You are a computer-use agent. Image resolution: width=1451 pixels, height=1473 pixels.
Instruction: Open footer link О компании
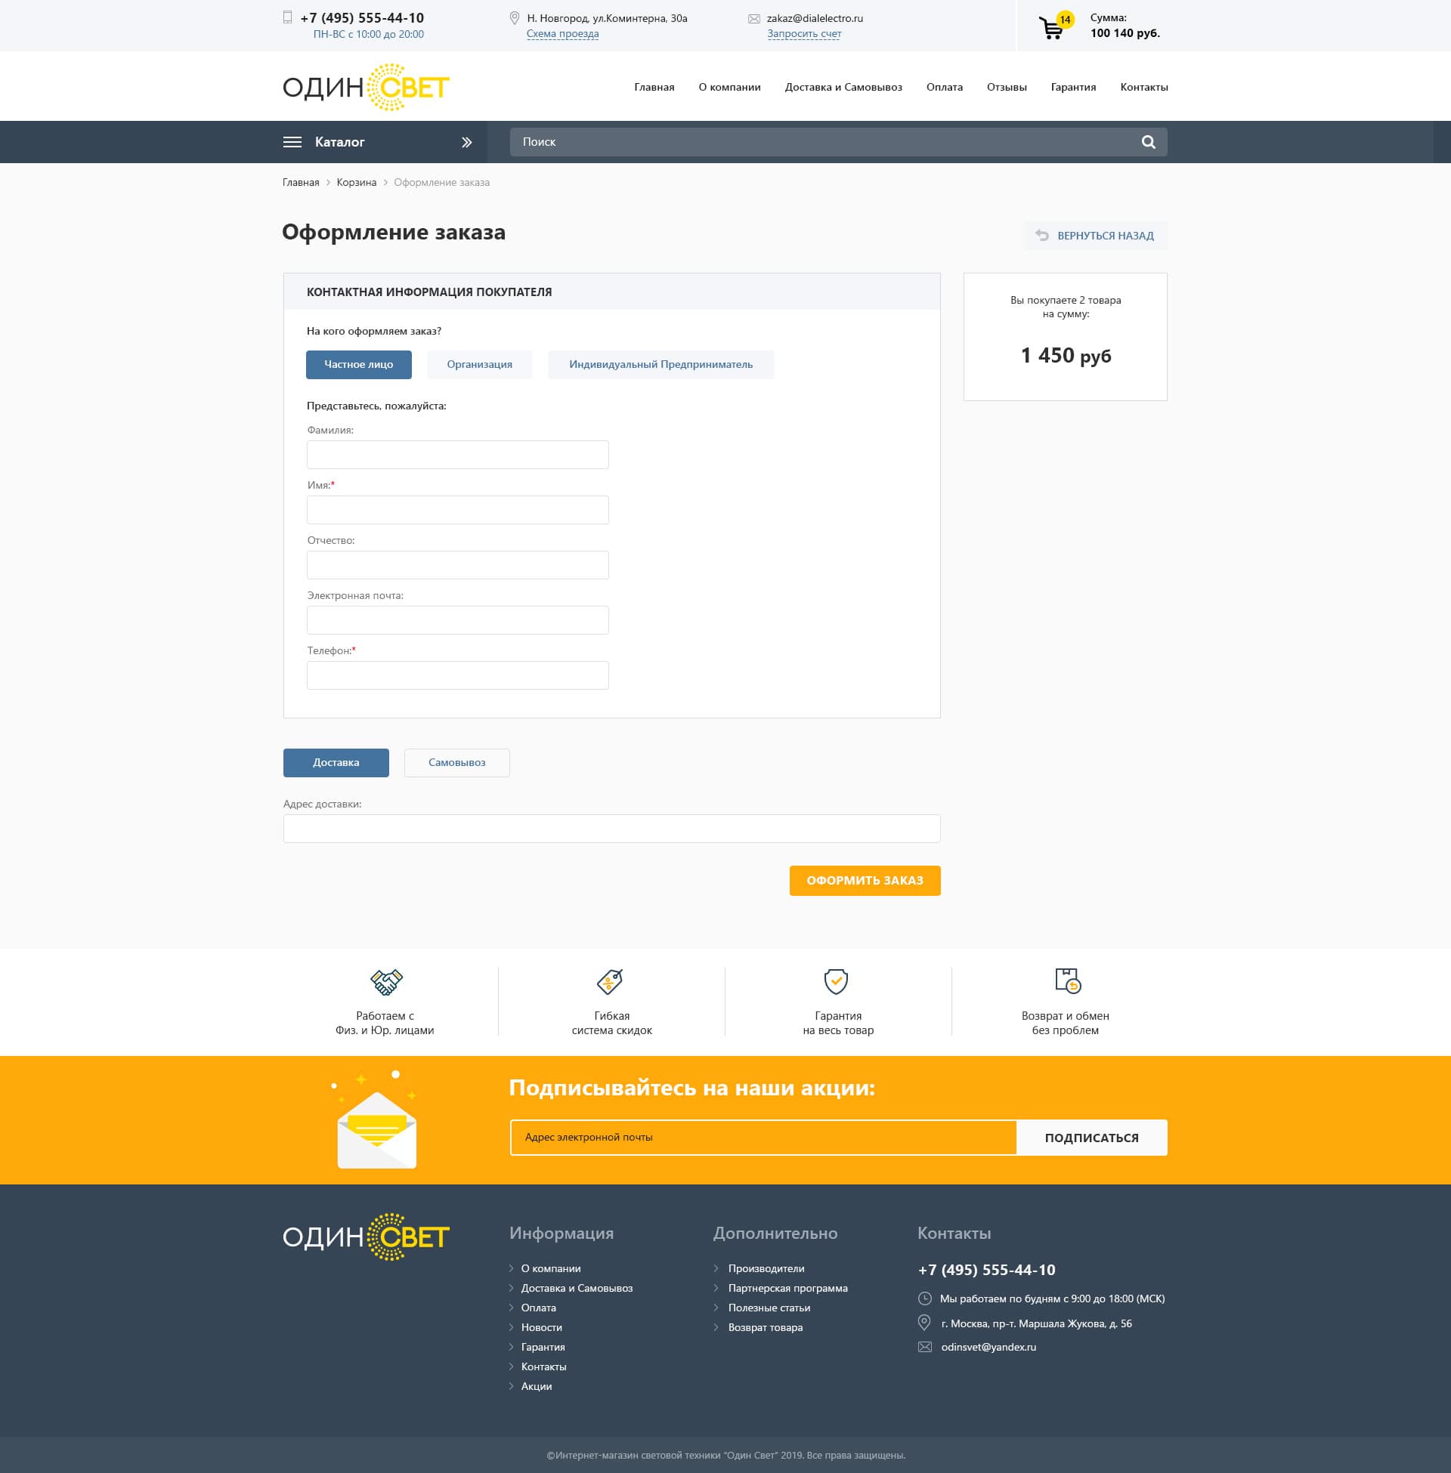[x=551, y=1268]
